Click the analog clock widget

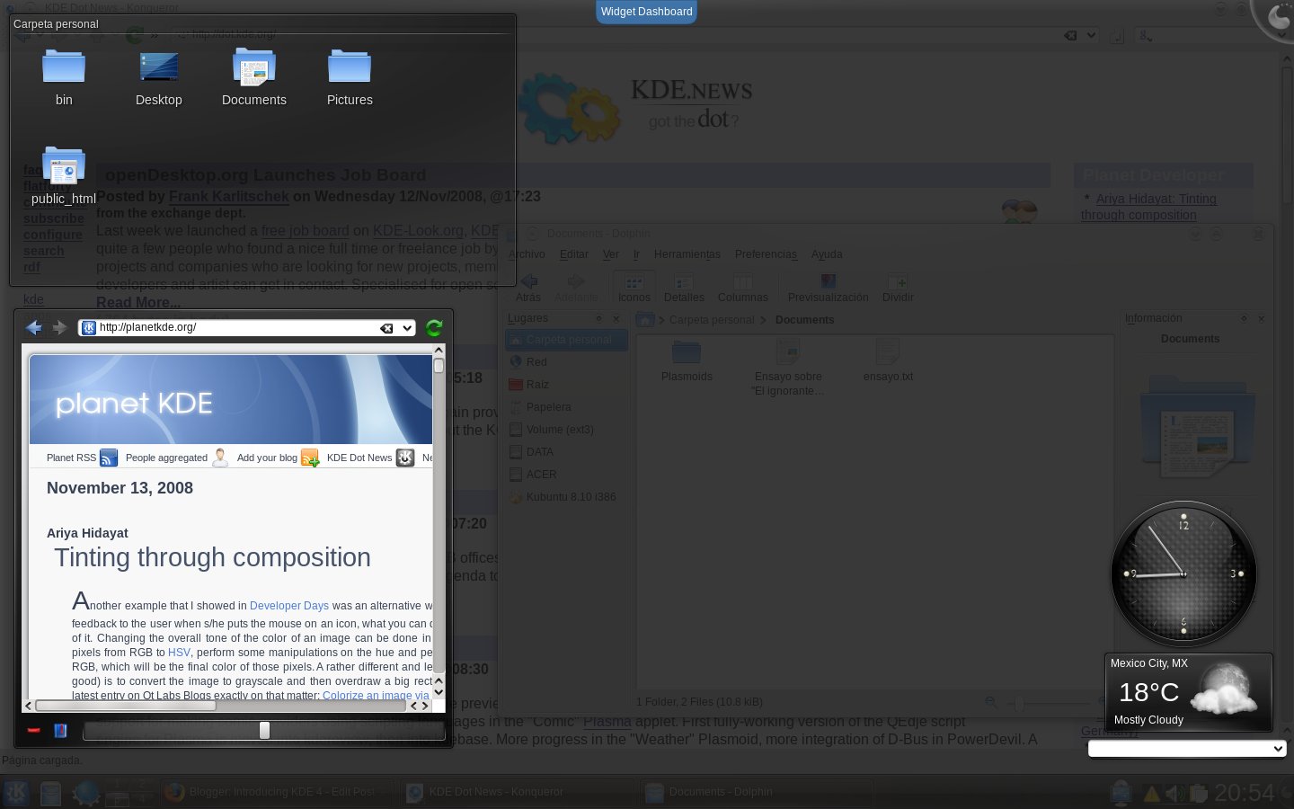[1183, 573]
